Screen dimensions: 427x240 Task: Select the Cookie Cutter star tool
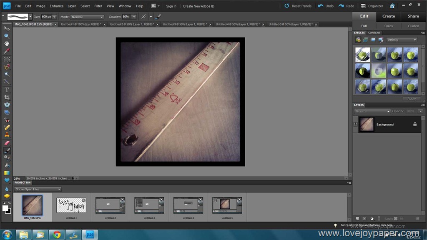pos(7,105)
